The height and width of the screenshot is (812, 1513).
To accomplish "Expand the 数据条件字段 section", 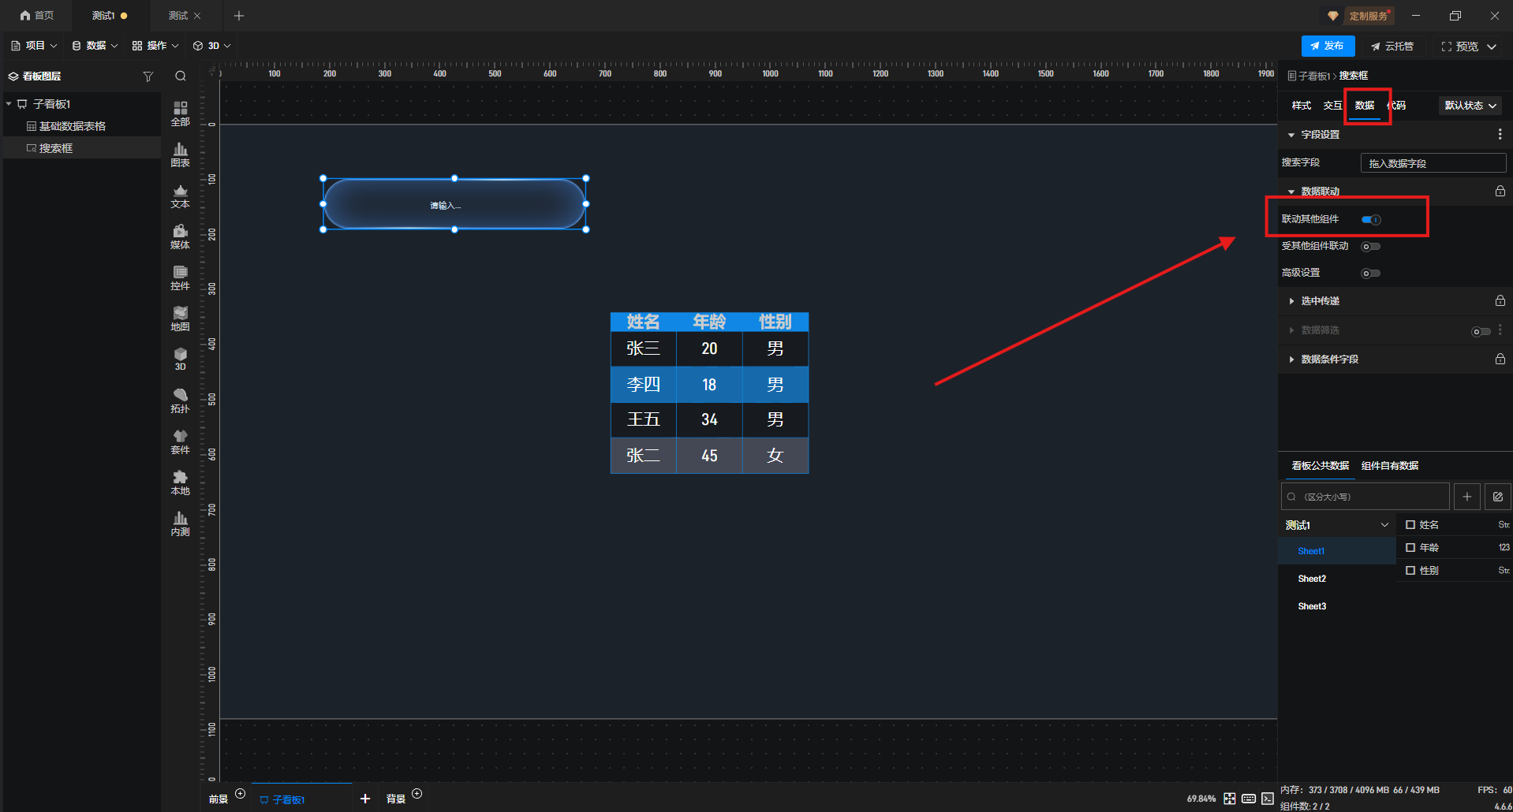I will click(1329, 359).
